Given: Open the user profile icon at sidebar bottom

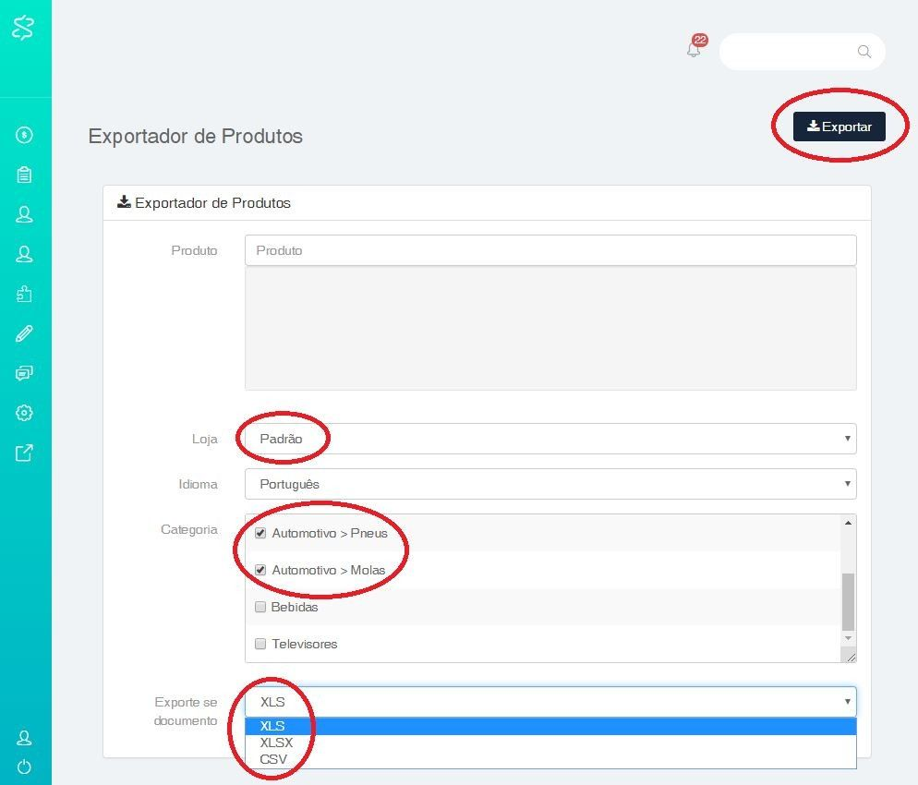Looking at the screenshot, I should [24, 738].
